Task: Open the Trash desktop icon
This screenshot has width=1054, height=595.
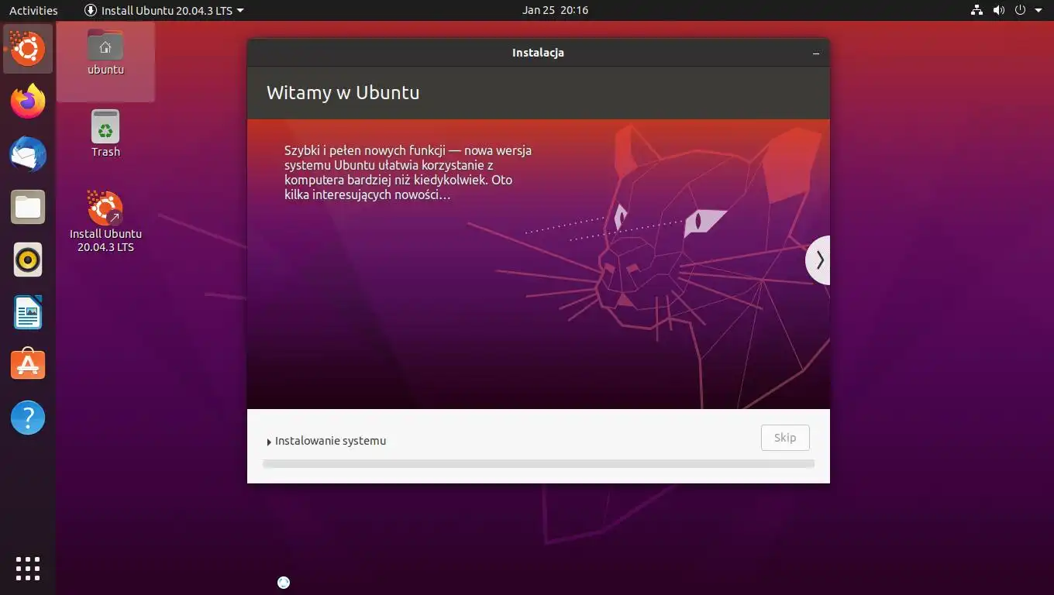Action: (x=105, y=133)
